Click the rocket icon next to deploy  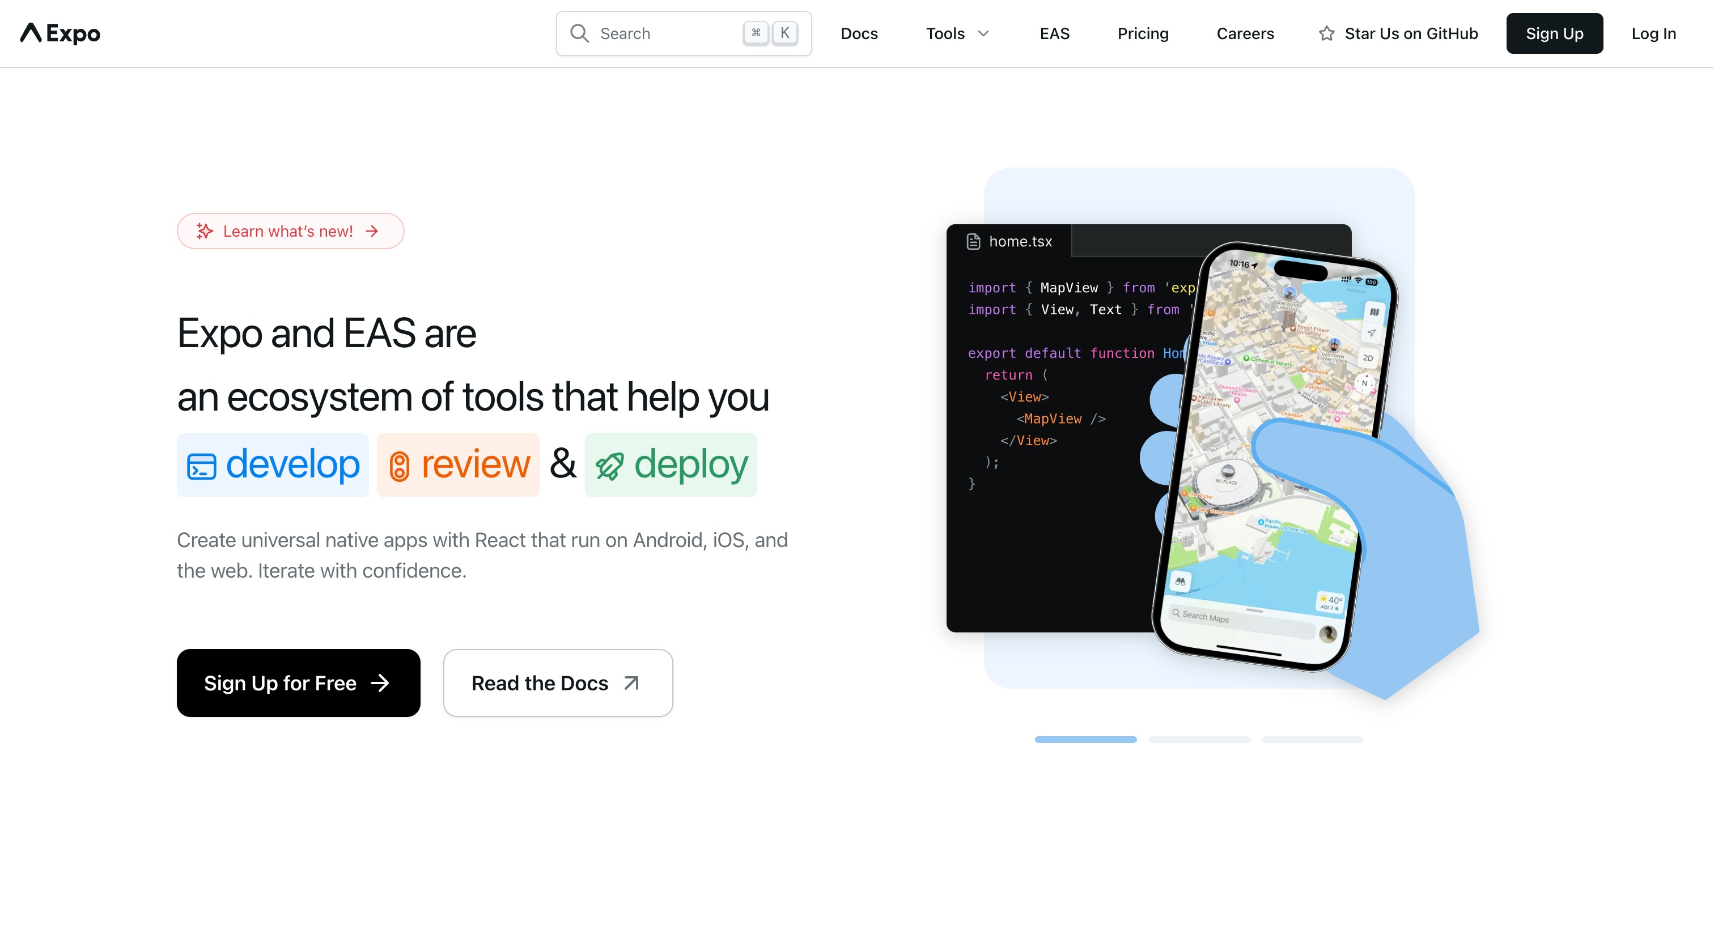pos(609,467)
